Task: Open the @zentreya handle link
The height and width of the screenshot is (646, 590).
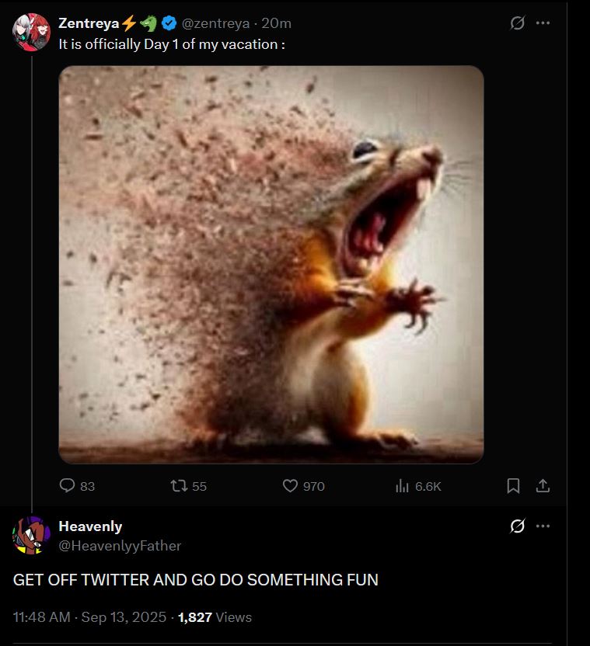Action: coord(215,23)
